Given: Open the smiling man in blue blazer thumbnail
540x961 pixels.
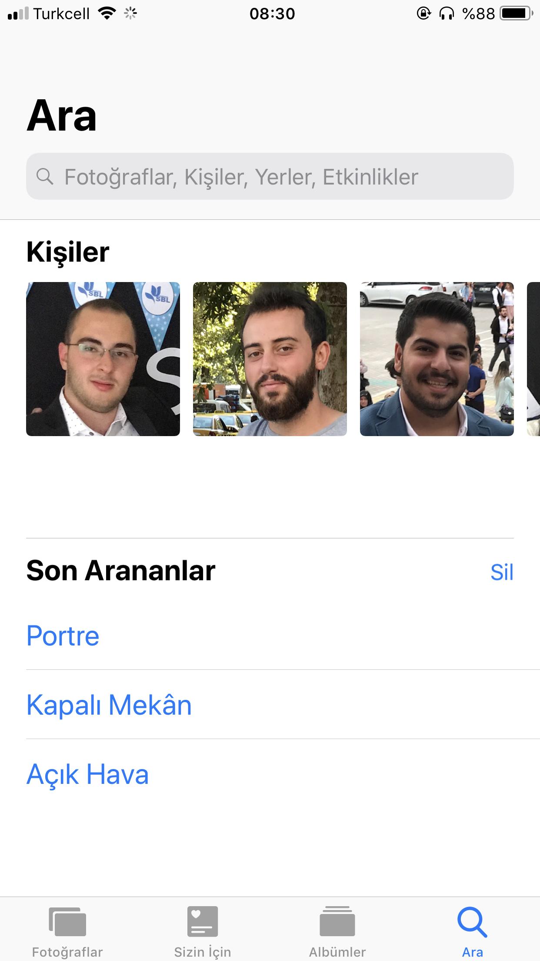Looking at the screenshot, I should (x=437, y=359).
